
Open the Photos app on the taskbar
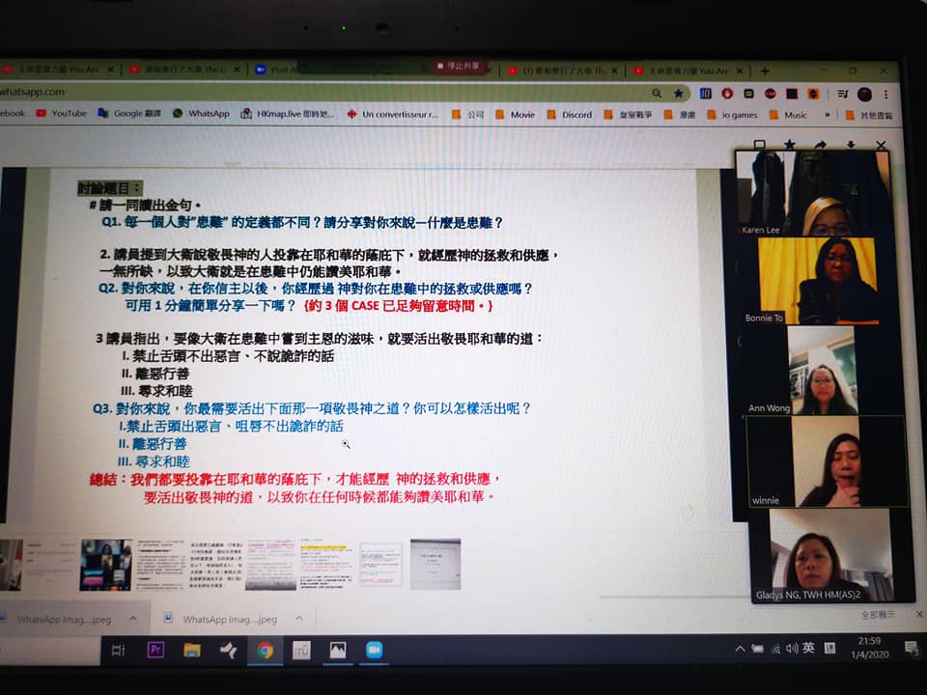point(338,651)
